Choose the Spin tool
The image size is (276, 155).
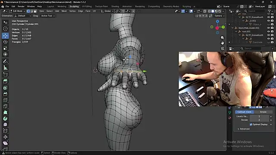click(5, 118)
